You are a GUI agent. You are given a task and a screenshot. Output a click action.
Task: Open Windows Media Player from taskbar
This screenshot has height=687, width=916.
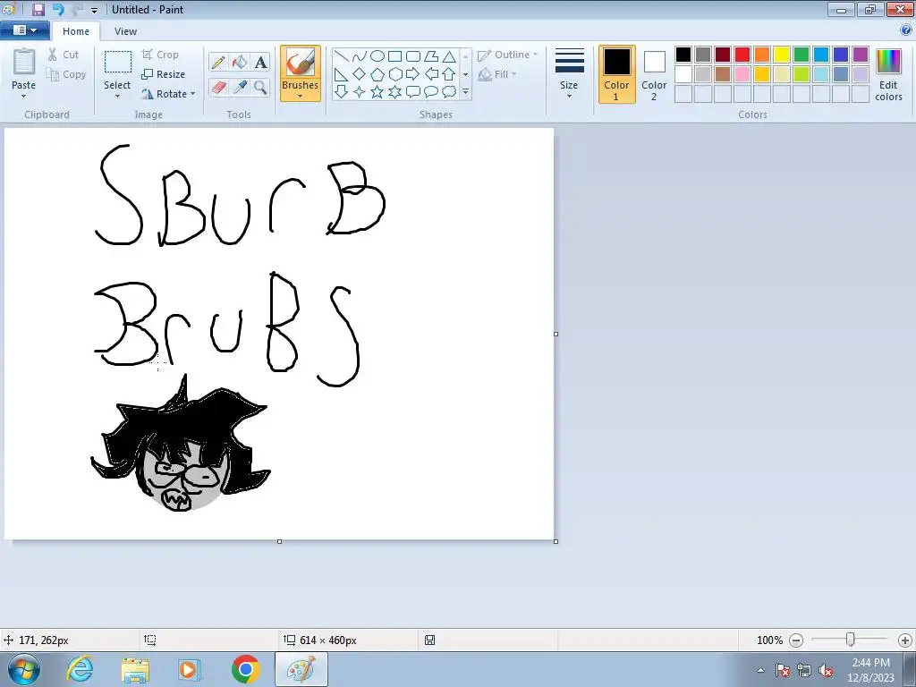click(190, 669)
